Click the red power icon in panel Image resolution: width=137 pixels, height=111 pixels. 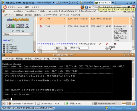pos(133,7)
